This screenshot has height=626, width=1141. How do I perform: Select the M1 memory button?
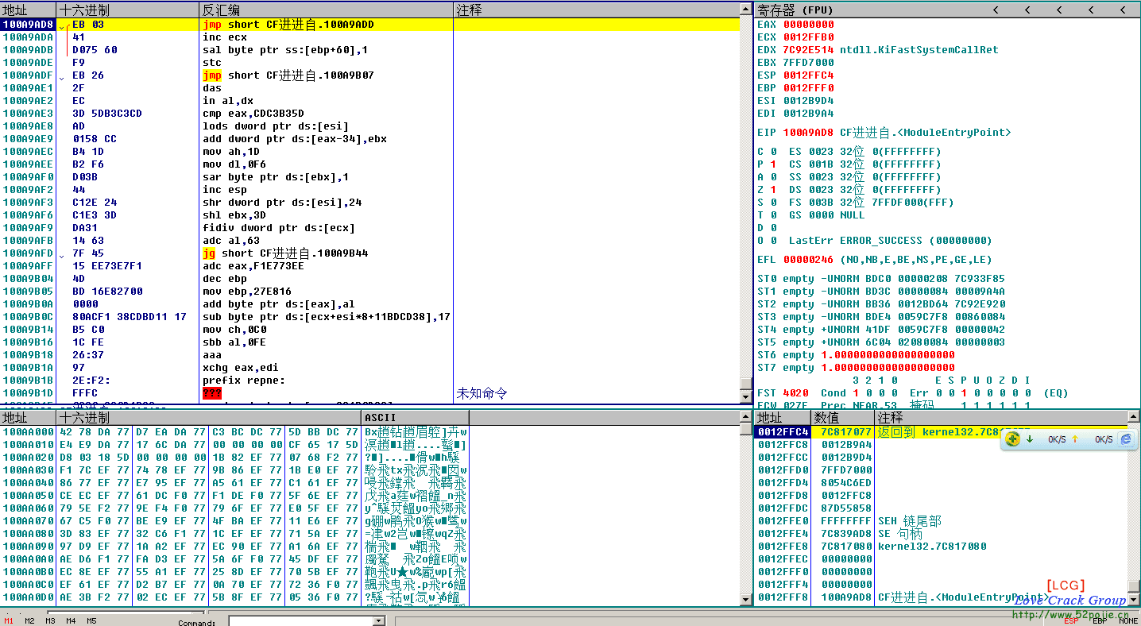click(9, 620)
